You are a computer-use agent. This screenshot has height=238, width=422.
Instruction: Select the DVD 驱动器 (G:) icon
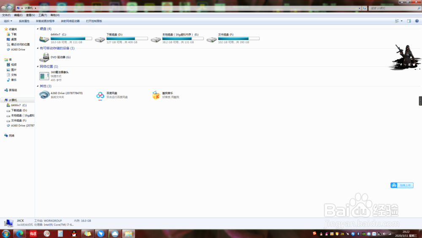click(x=44, y=57)
